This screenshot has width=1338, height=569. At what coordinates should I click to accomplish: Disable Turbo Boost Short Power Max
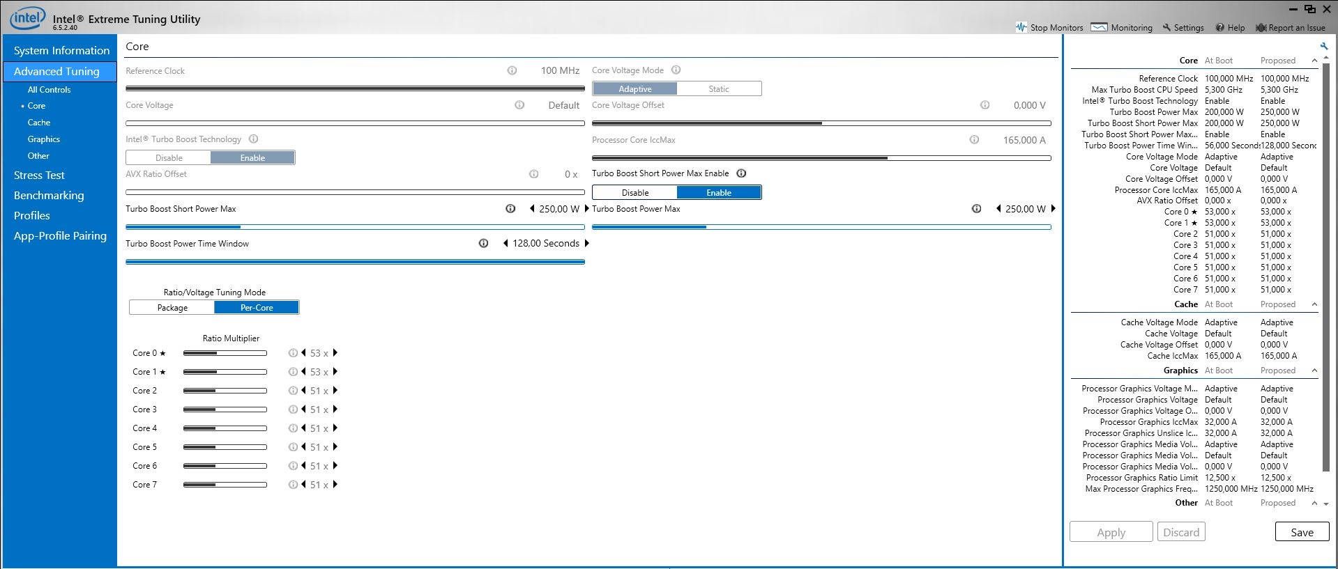634,193
